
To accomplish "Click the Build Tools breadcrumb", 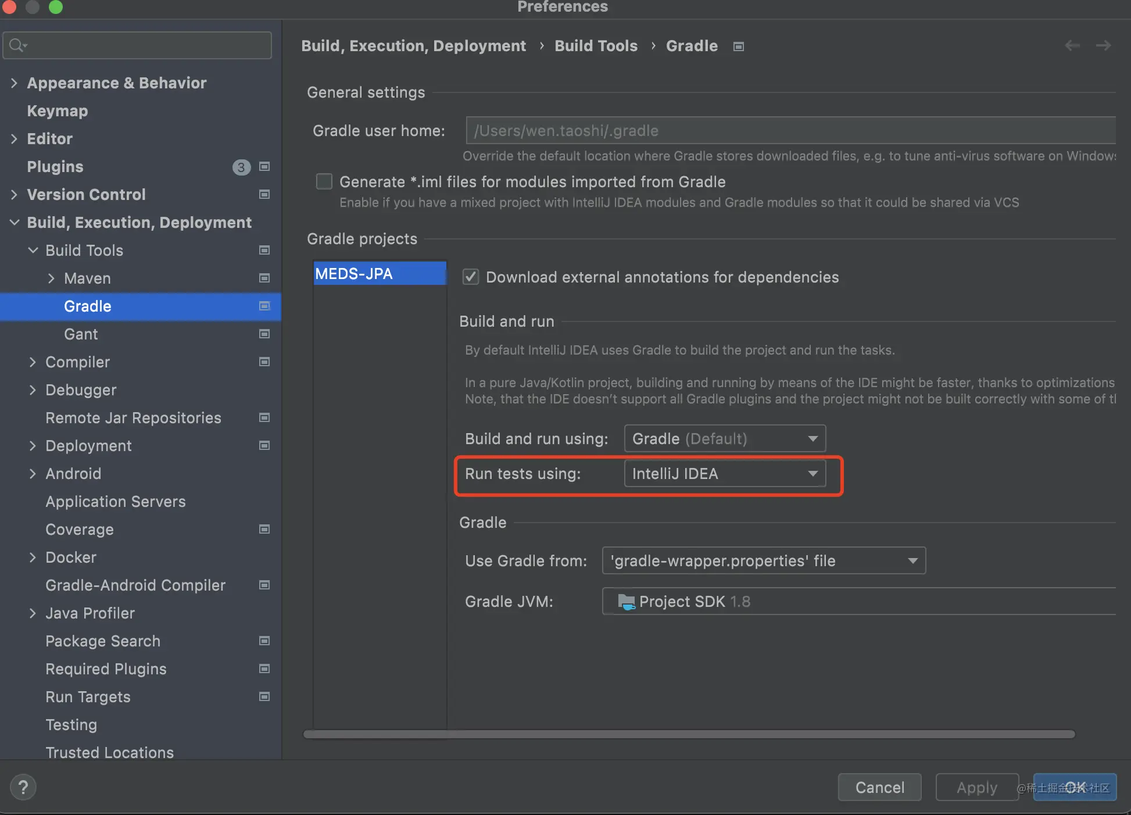I will (596, 46).
